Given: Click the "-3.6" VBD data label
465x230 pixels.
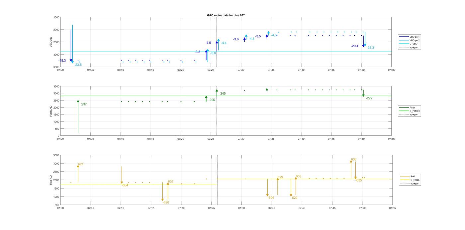Looking at the screenshot, I should click(x=236, y=39).
